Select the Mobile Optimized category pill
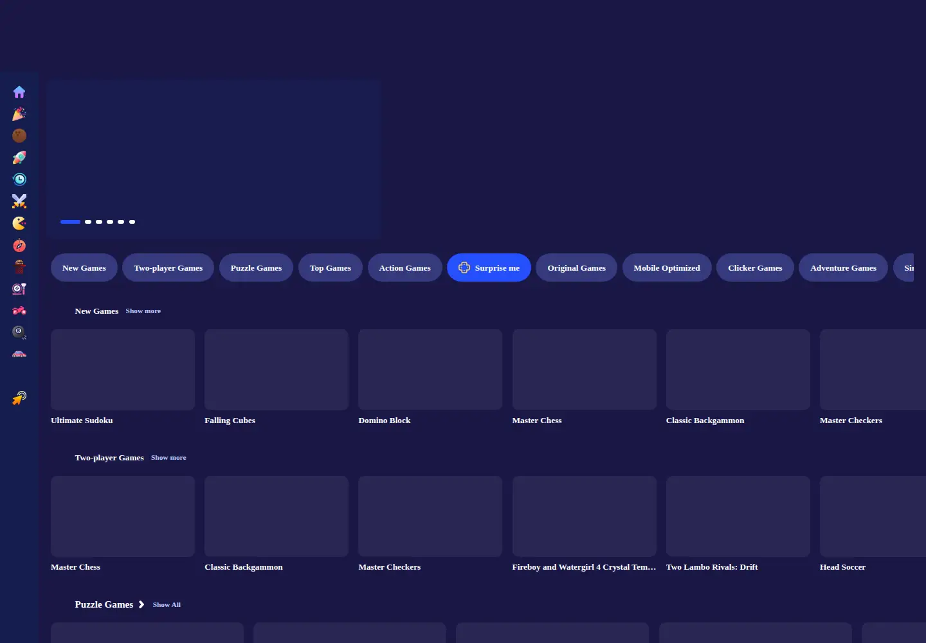 coord(667,267)
